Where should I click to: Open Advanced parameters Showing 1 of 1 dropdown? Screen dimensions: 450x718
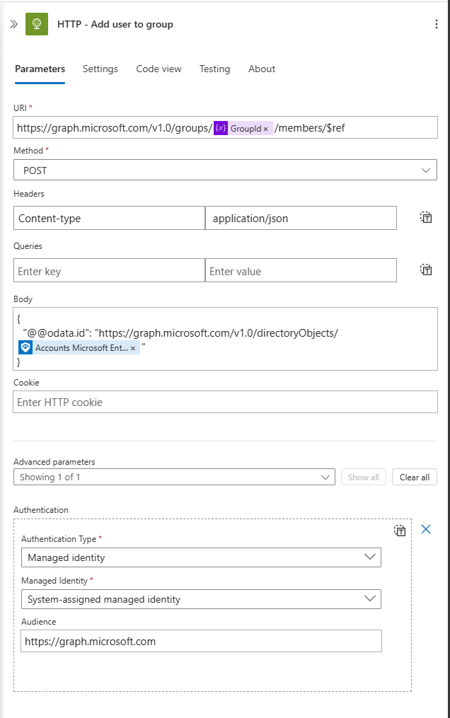coord(175,477)
